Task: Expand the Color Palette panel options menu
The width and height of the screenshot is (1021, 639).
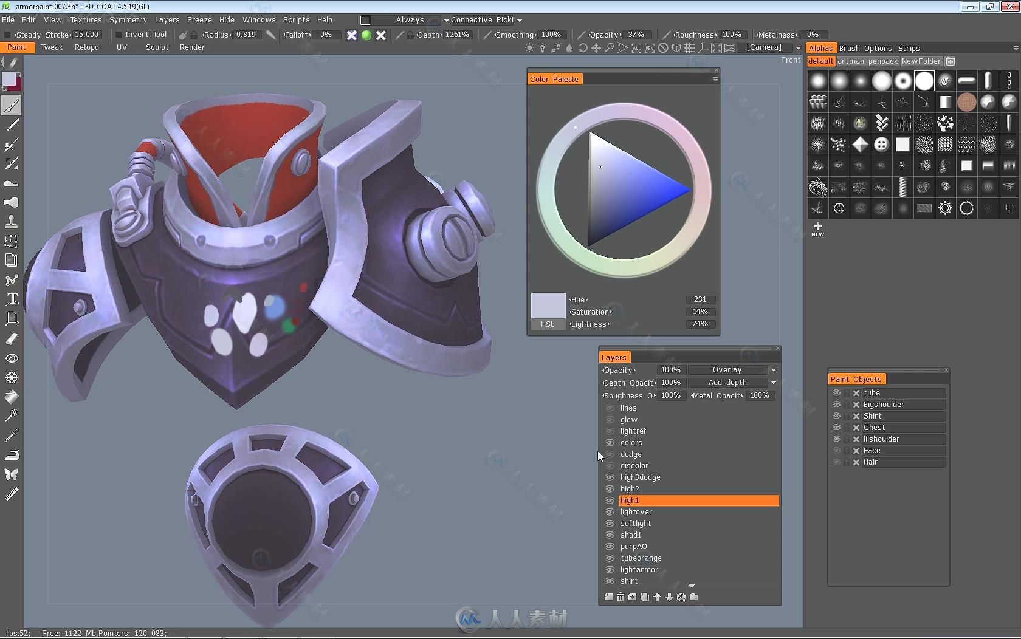Action: click(x=715, y=79)
